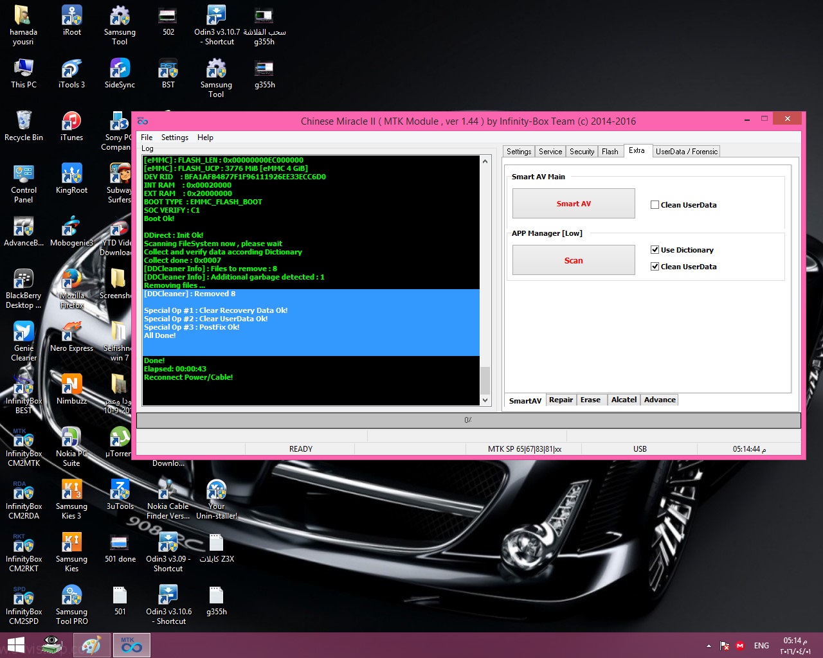The height and width of the screenshot is (658, 823).
Task: Open the Samsung Kies 3 icon
Action: (71, 500)
